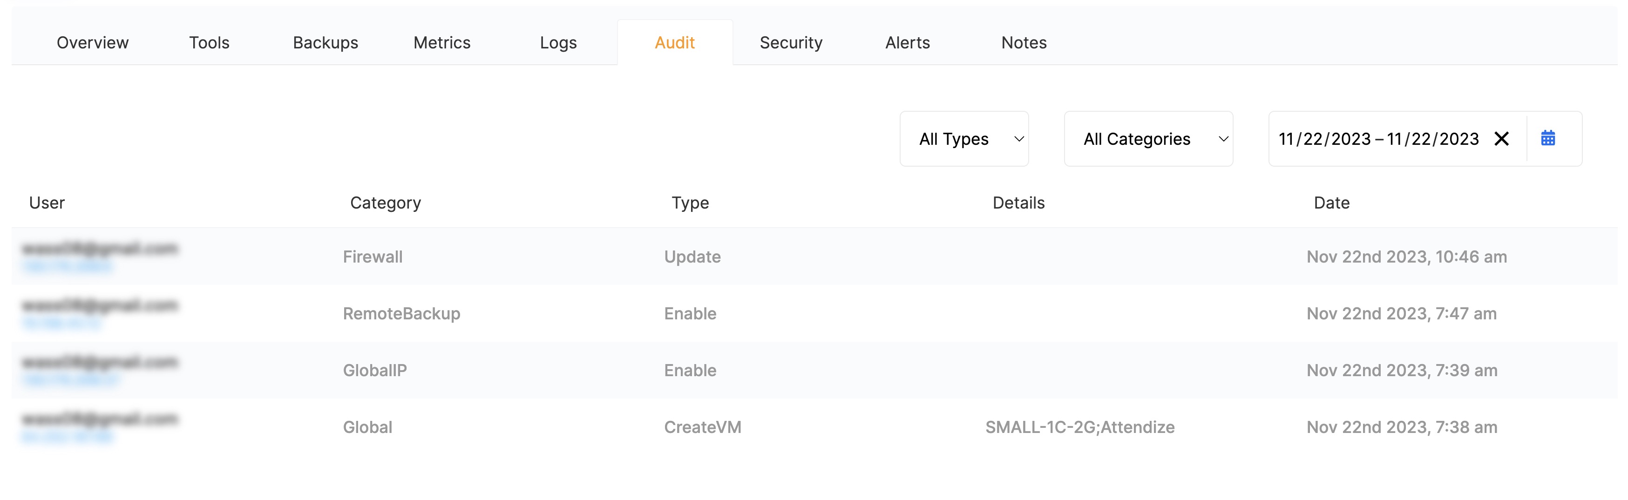Clear the date range with the X icon
The height and width of the screenshot is (500, 1628).
click(x=1502, y=138)
